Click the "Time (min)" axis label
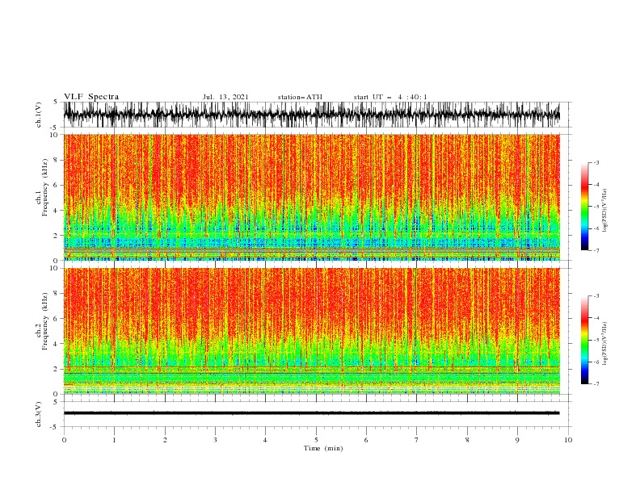 point(323,448)
